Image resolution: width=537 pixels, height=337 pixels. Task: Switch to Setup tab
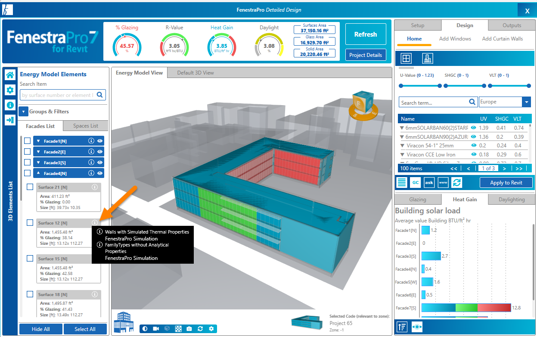(418, 25)
